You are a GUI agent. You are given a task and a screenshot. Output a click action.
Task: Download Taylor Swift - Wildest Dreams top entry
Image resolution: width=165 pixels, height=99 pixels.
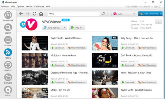pyautogui.click(x=58, y=48)
